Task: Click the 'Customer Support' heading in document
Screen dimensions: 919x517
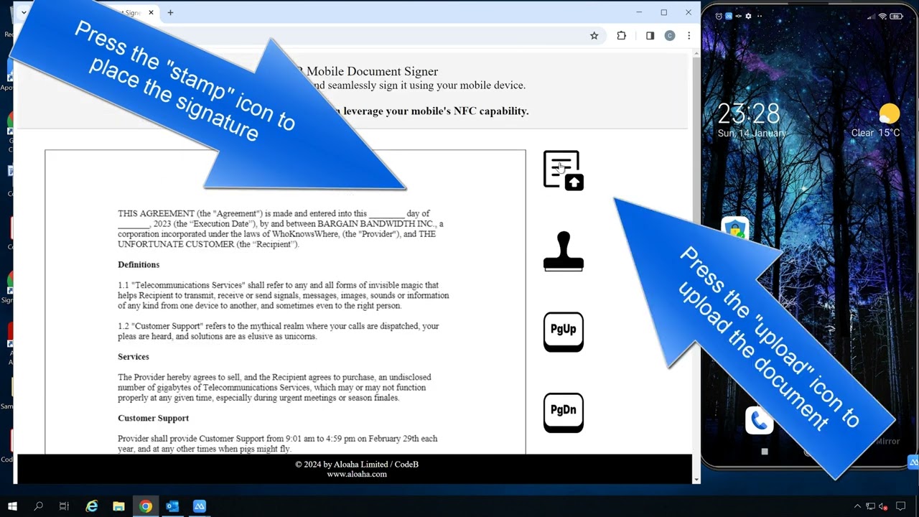Action: pos(154,418)
